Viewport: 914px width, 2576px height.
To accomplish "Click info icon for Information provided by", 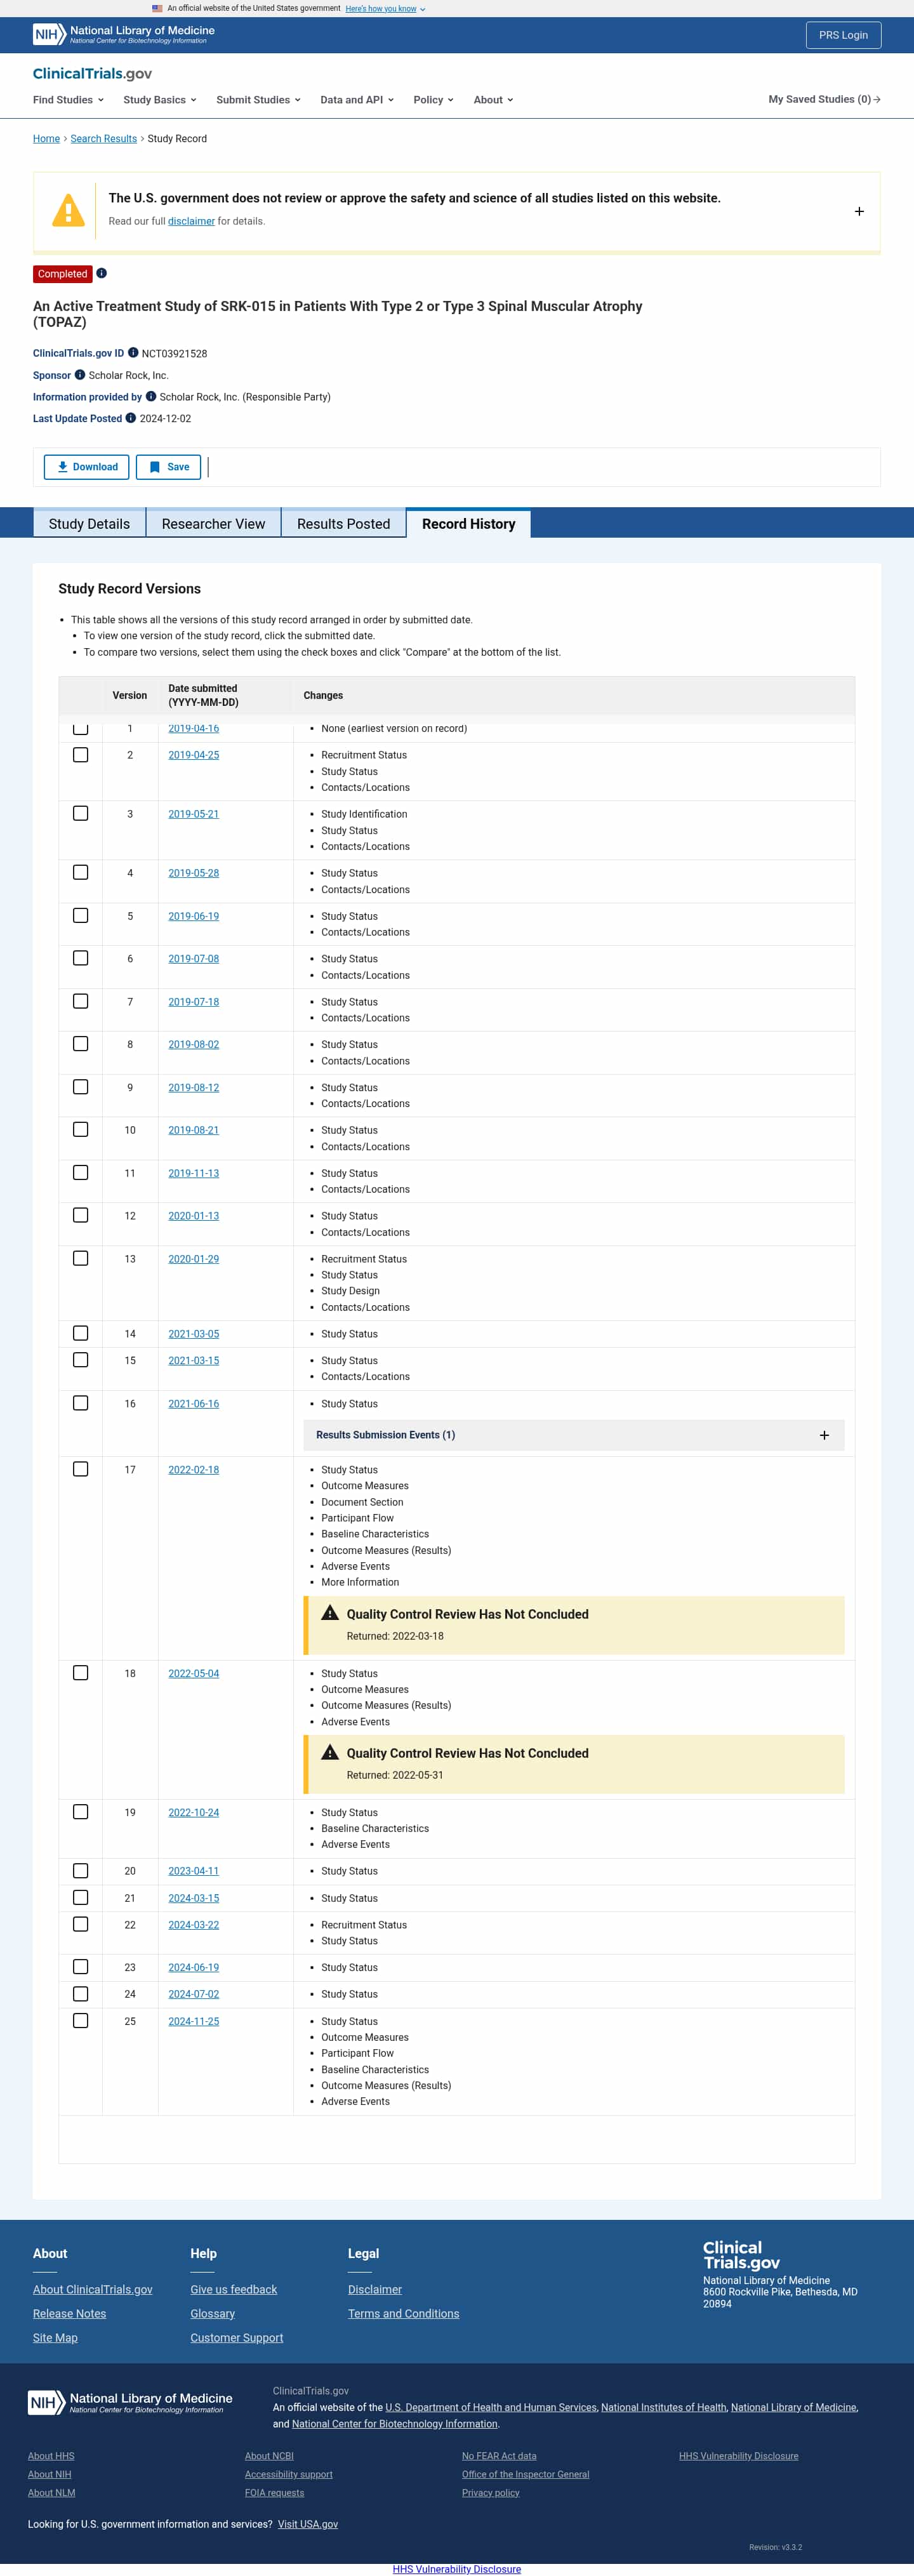I will pos(151,396).
